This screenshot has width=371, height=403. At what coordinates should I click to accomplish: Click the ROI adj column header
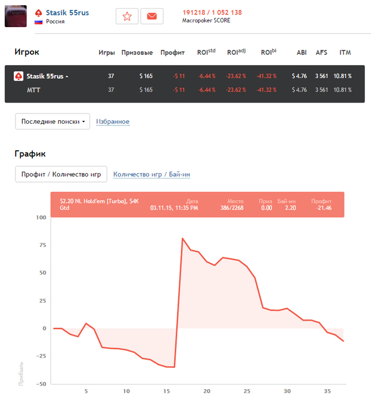tap(236, 52)
